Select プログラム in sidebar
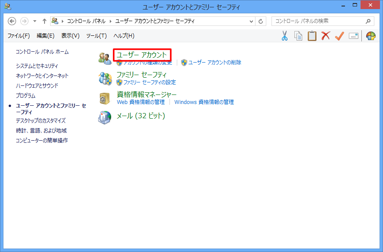The image size is (383, 252). click(x=26, y=96)
